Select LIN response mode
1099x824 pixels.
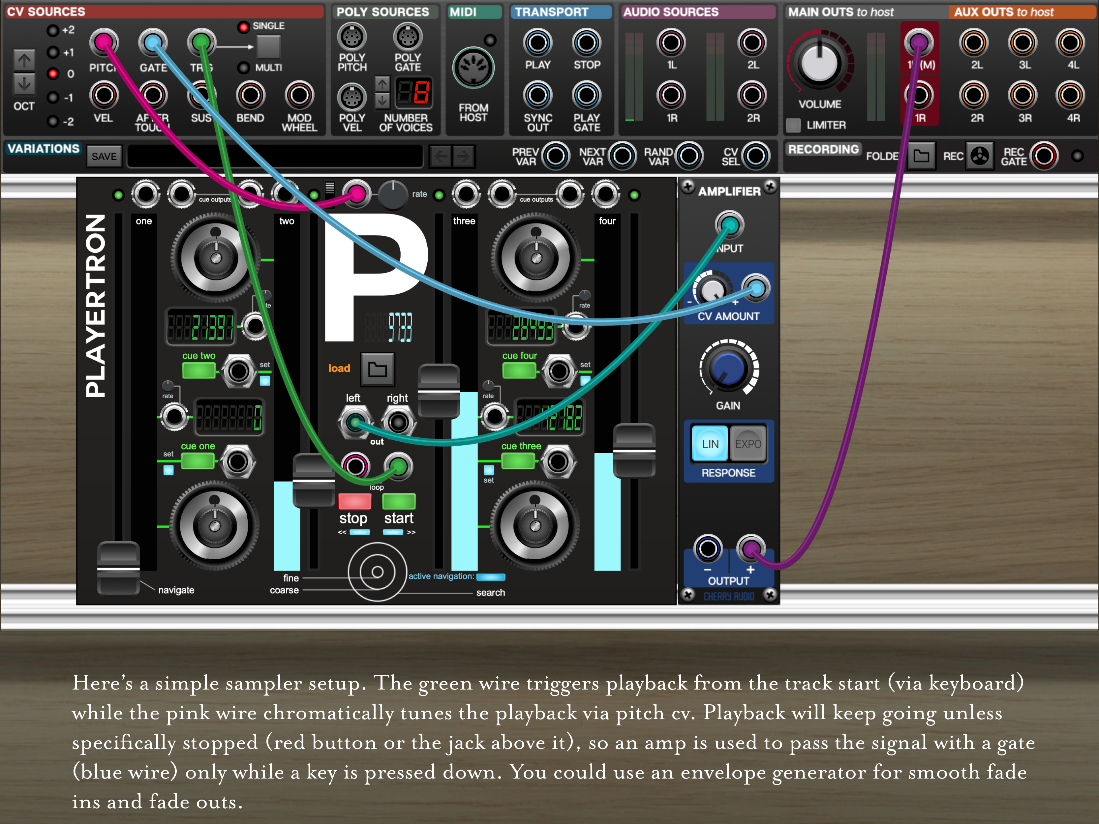click(710, 444)
